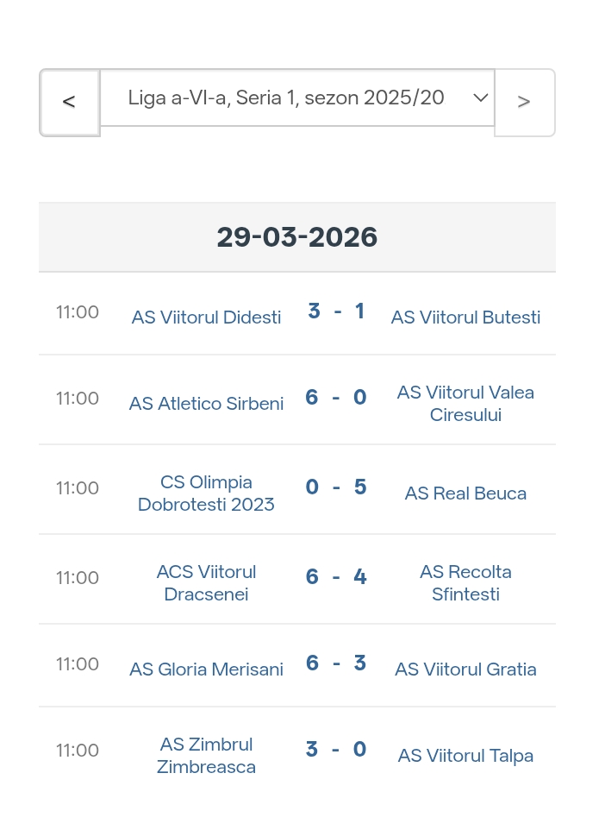605x836 pixels.
Task: Open the 0 - 5 match result
Action: click(x=336, y=487)
